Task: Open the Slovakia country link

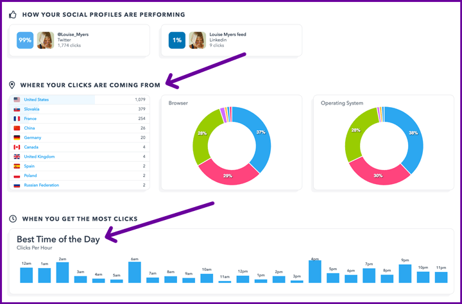Action: coord(31,109)
